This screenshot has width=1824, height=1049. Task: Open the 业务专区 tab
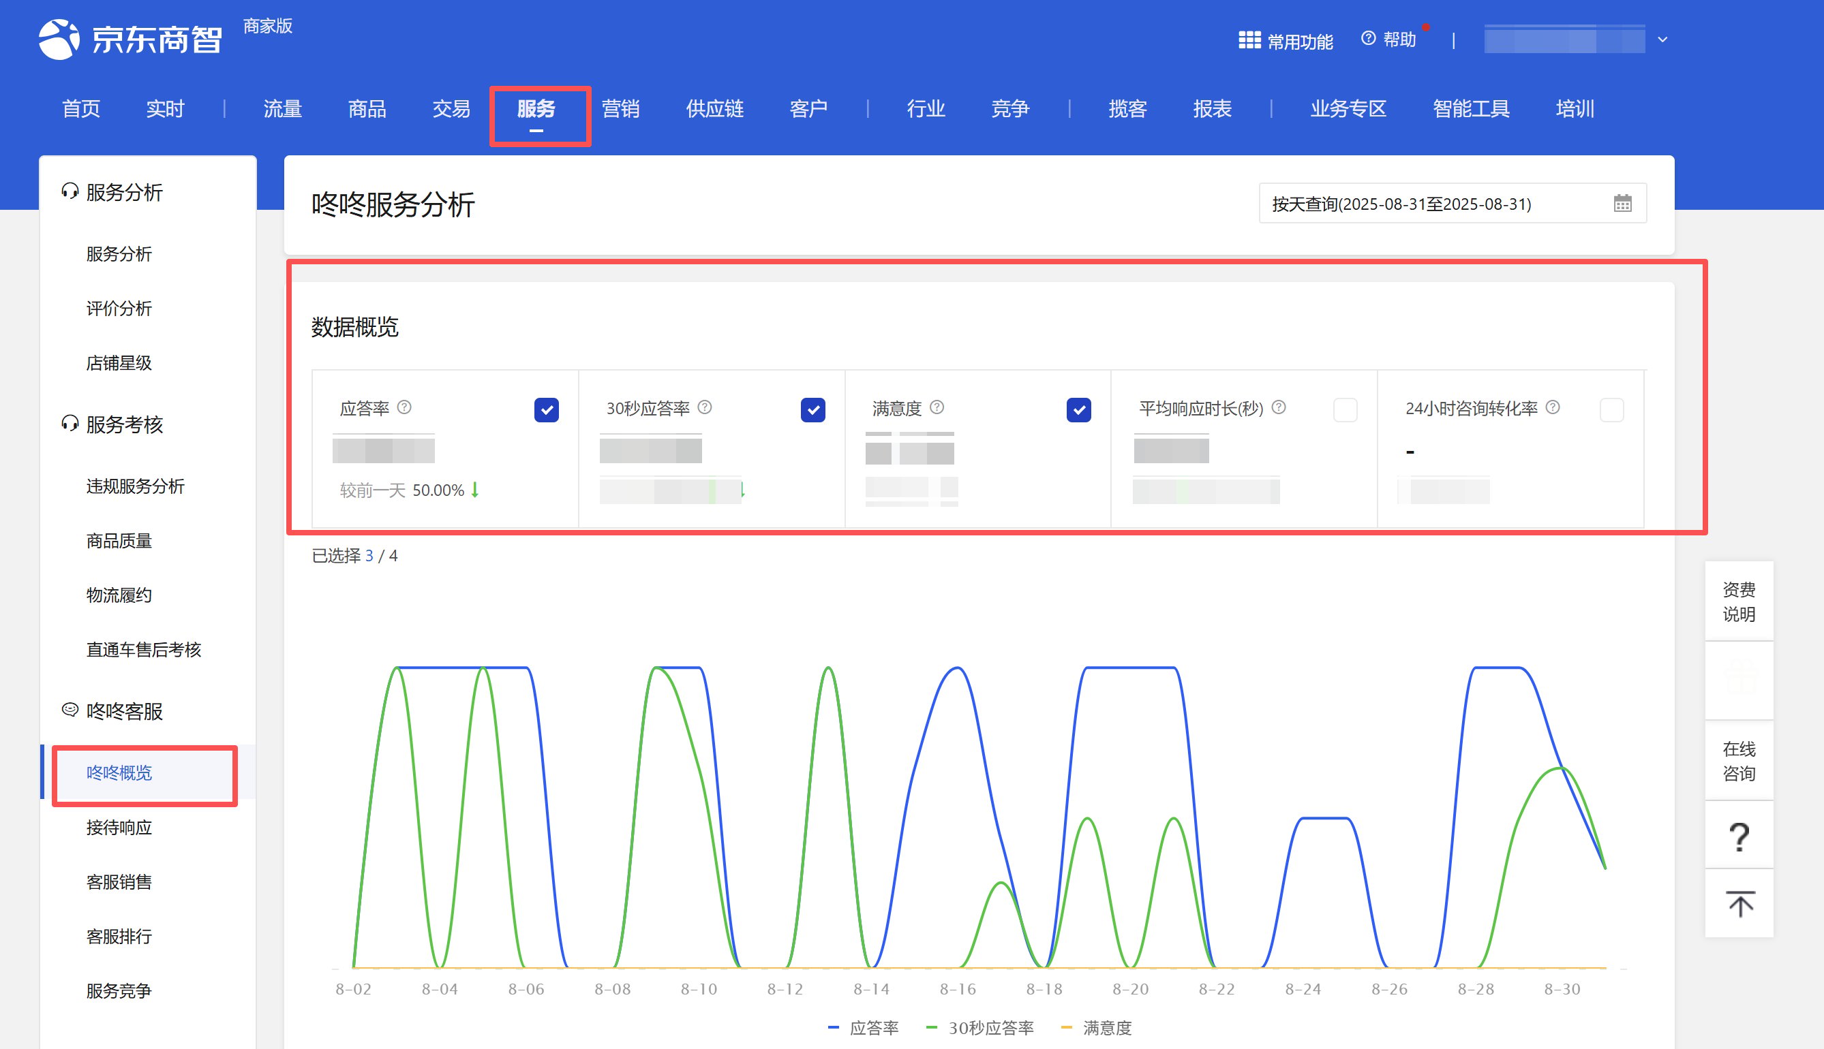pos(1348,109)
